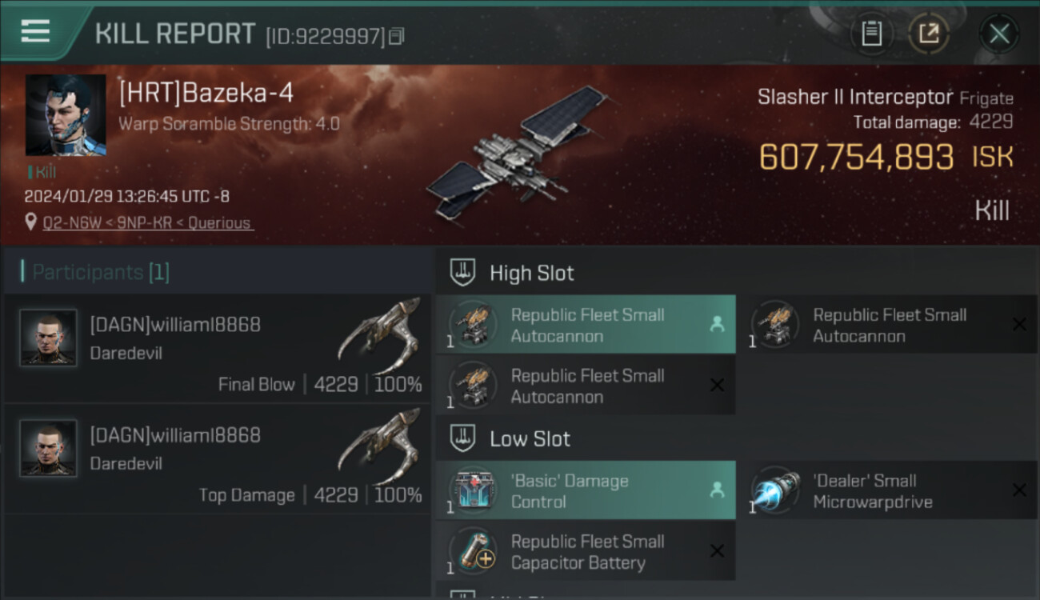Select the Republic Fleet Small Capacitor Battery icon

pyautogui.click(x=473, y=551)
